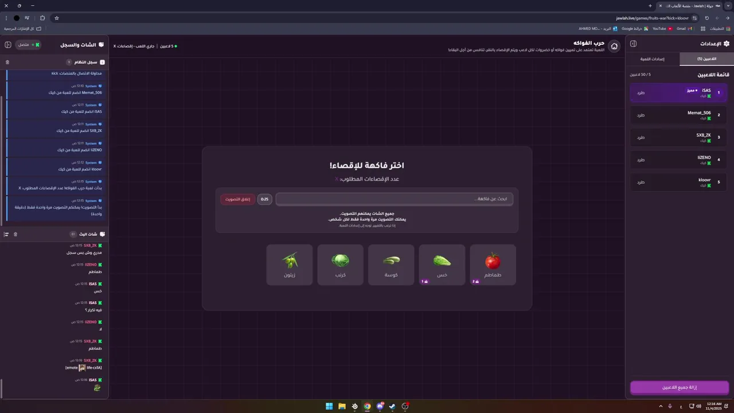This screenshot has width=734, height=413.
Task: Collapse the الشات والسجل chat panel
Action: (x=8, y=45)
